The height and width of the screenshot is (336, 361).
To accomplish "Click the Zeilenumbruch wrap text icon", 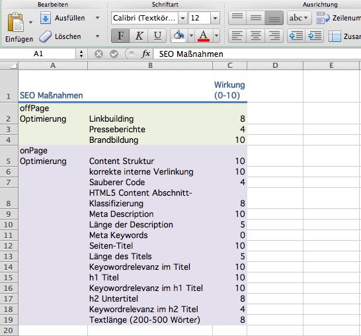I will (323, 18).
